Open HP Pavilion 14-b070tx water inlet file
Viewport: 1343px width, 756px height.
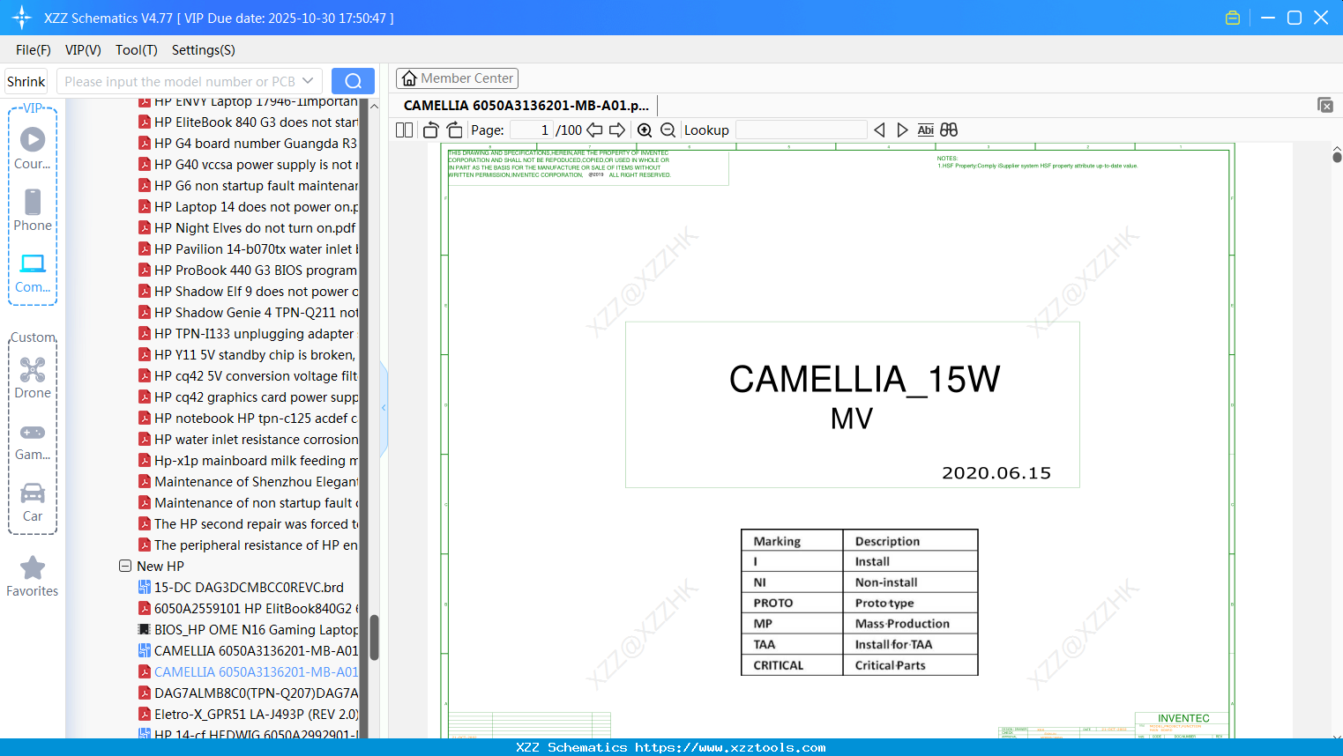coord(249,249)
